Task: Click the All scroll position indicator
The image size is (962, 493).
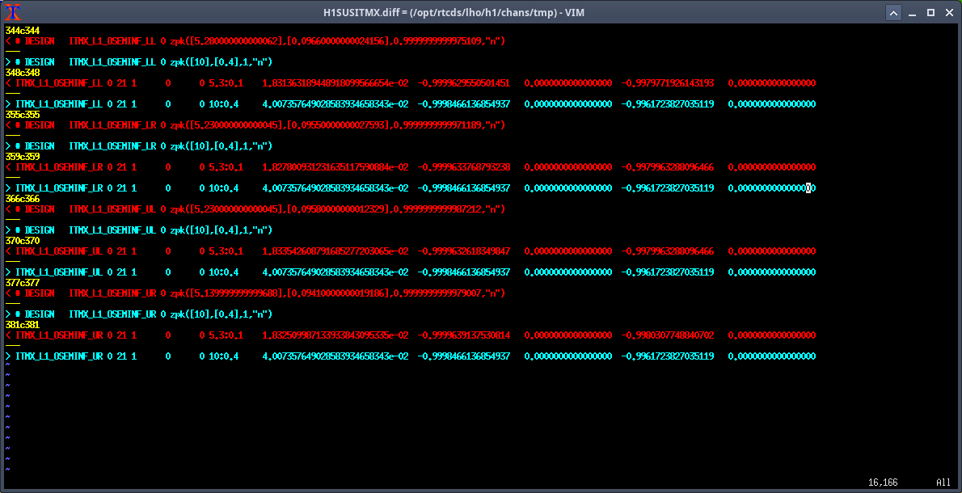Action: coord(943,482)
